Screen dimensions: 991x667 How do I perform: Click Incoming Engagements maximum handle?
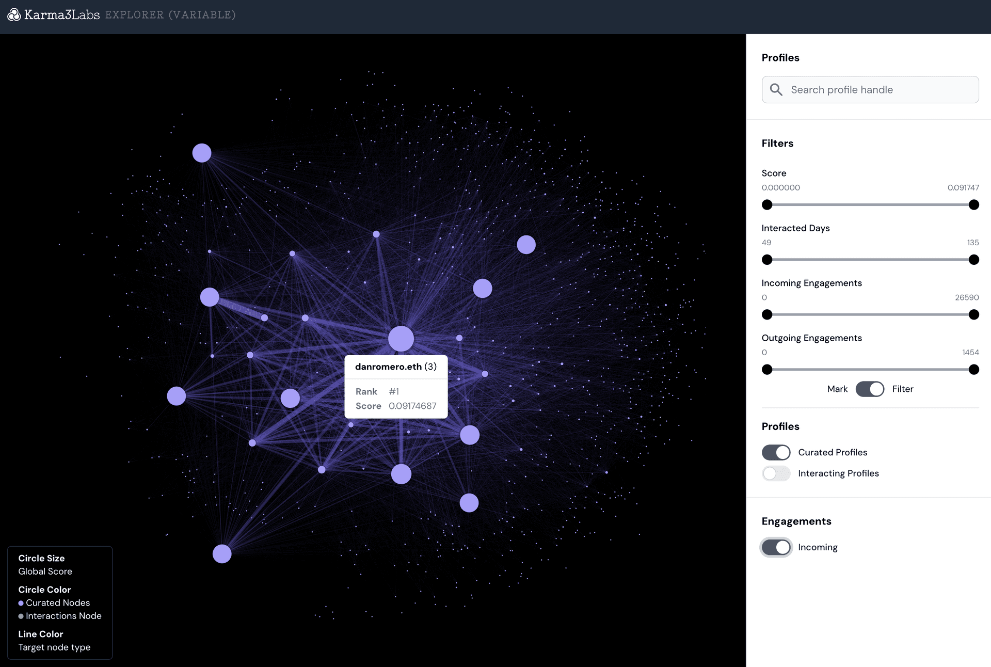[973, 315]
